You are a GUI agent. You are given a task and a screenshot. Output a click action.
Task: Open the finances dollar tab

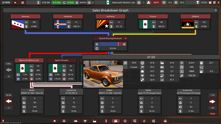(x=106, y=121)
